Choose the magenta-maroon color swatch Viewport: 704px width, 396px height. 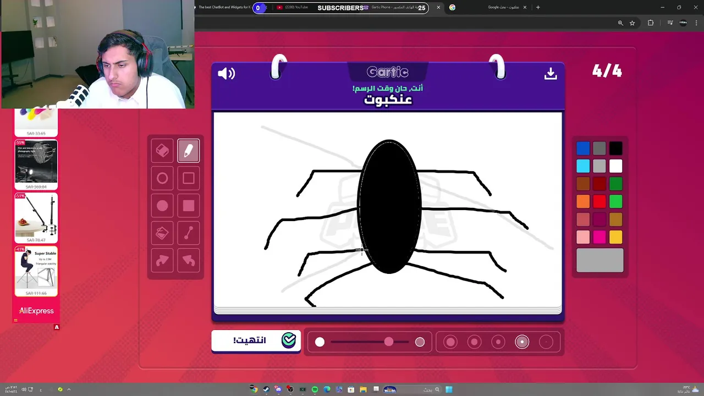click(x=599, y=219)
